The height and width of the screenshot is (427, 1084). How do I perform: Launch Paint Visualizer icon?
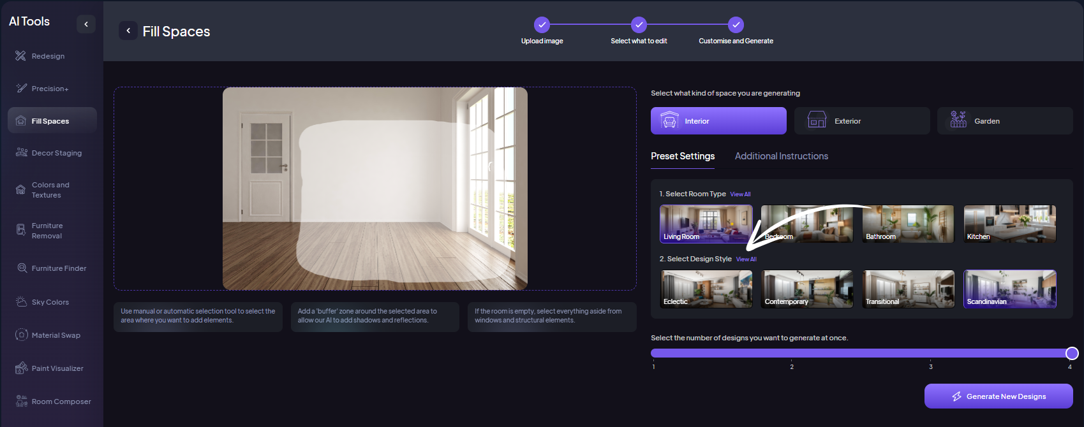(x=21, y=368)
